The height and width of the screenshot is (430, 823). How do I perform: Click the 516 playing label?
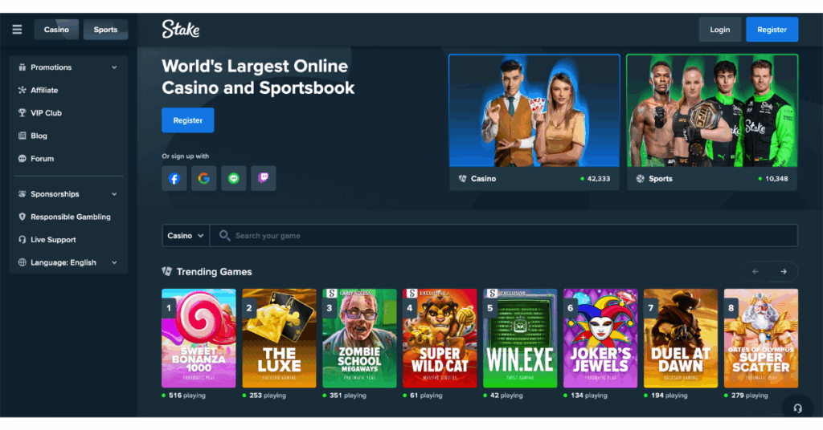186,396
